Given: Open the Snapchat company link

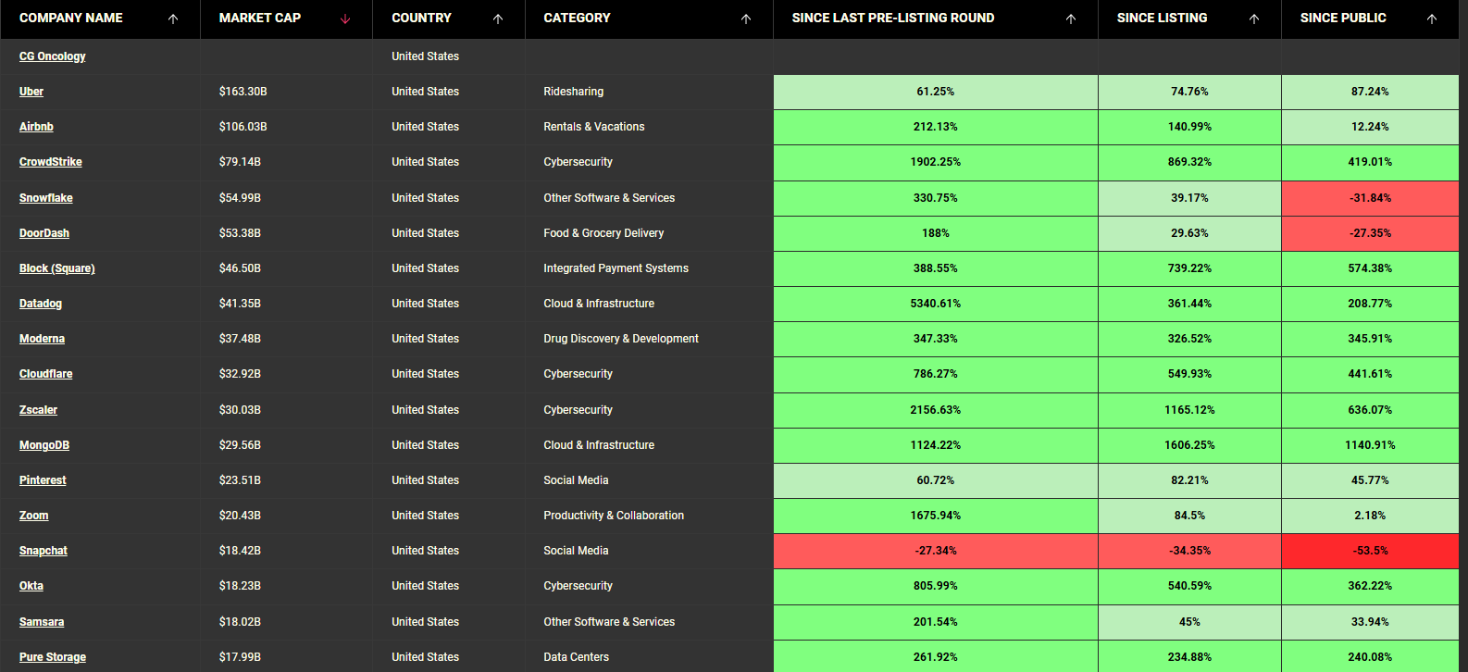Looking at the screenshot, I should click(x=44, y=551).
